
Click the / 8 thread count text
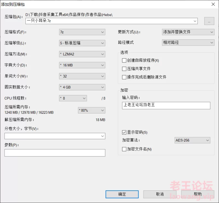click(103, 98)
